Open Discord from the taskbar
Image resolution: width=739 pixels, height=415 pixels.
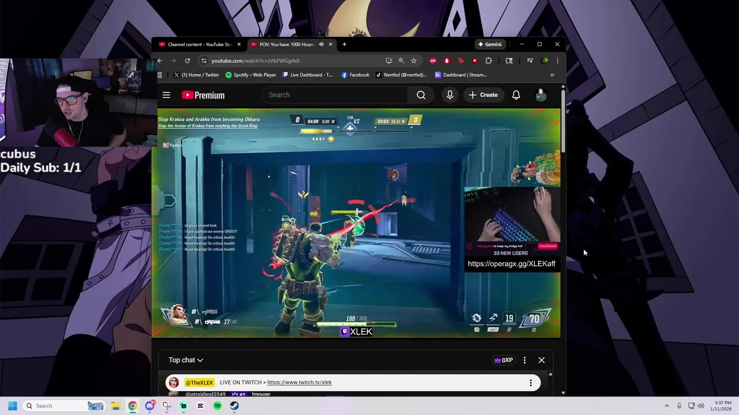(150, 406)
